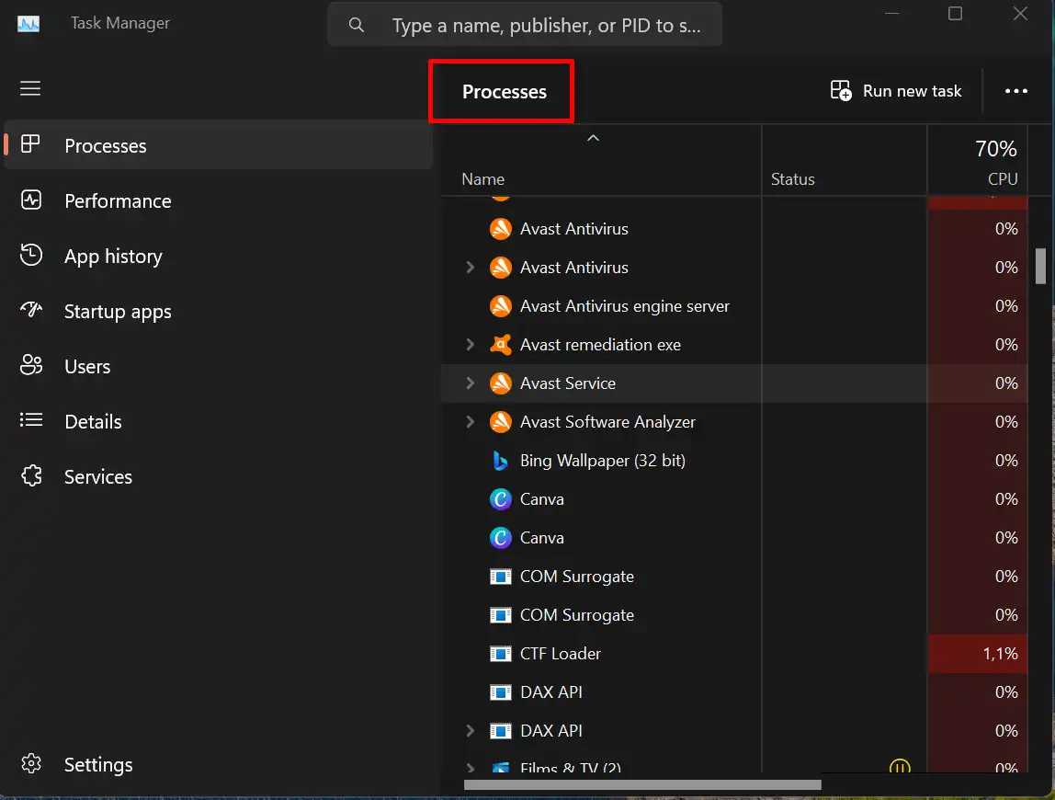This screenshot has height=800, width=1055.
Task: Open the Details tab
Action: point(218,421)
